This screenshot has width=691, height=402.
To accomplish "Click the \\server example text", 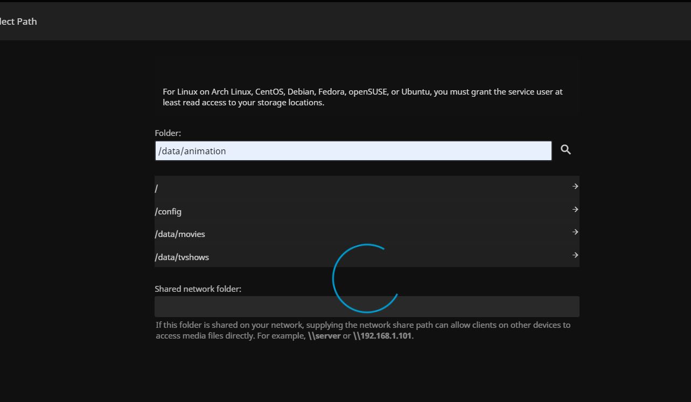I will (x=324, y=336).
